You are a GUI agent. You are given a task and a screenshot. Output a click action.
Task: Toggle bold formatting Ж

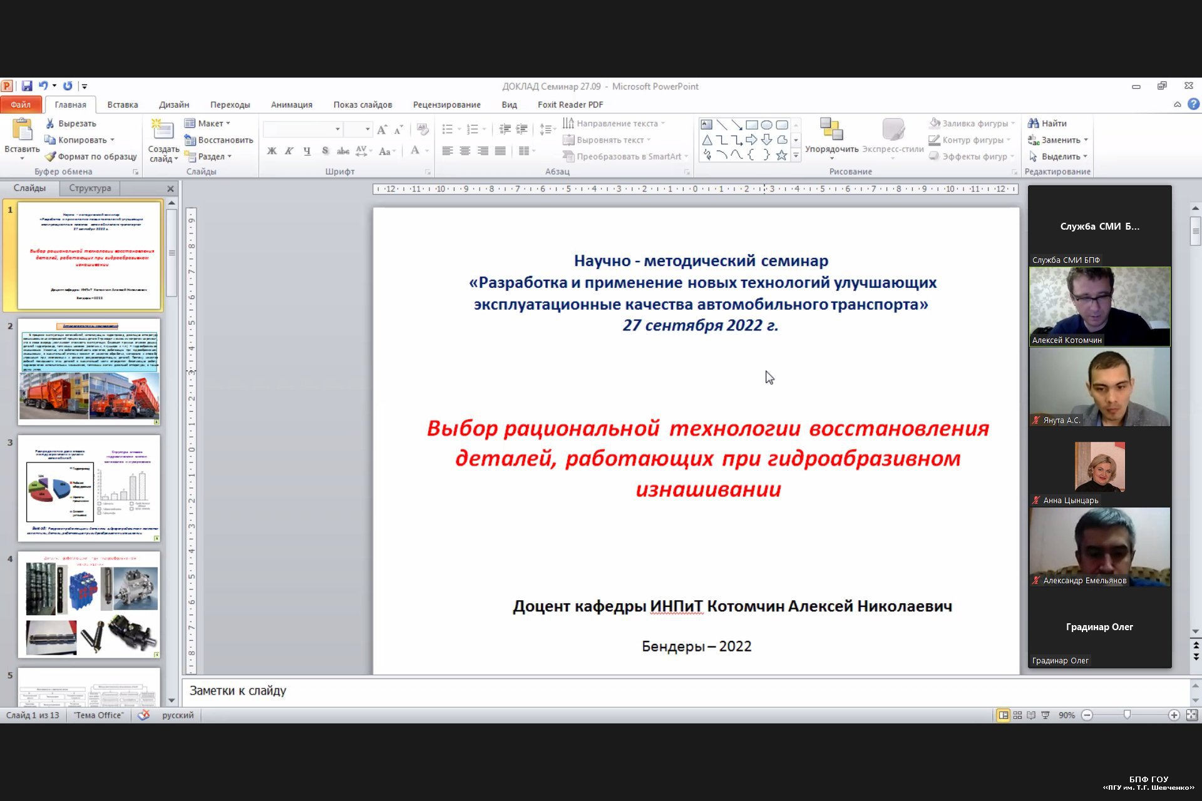(272, 151)
